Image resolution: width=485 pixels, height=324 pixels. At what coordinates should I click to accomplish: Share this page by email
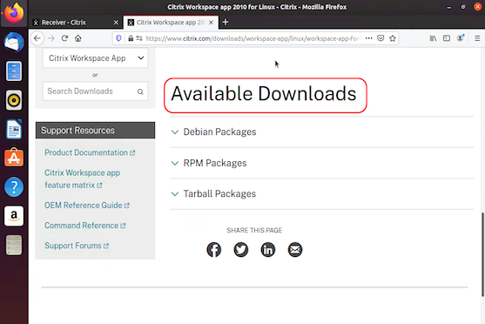click(x=295, y=250)
